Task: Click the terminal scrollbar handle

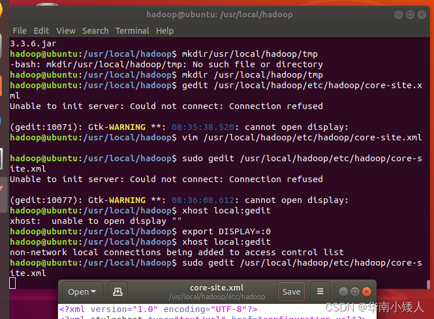Action: pos(428,284)
